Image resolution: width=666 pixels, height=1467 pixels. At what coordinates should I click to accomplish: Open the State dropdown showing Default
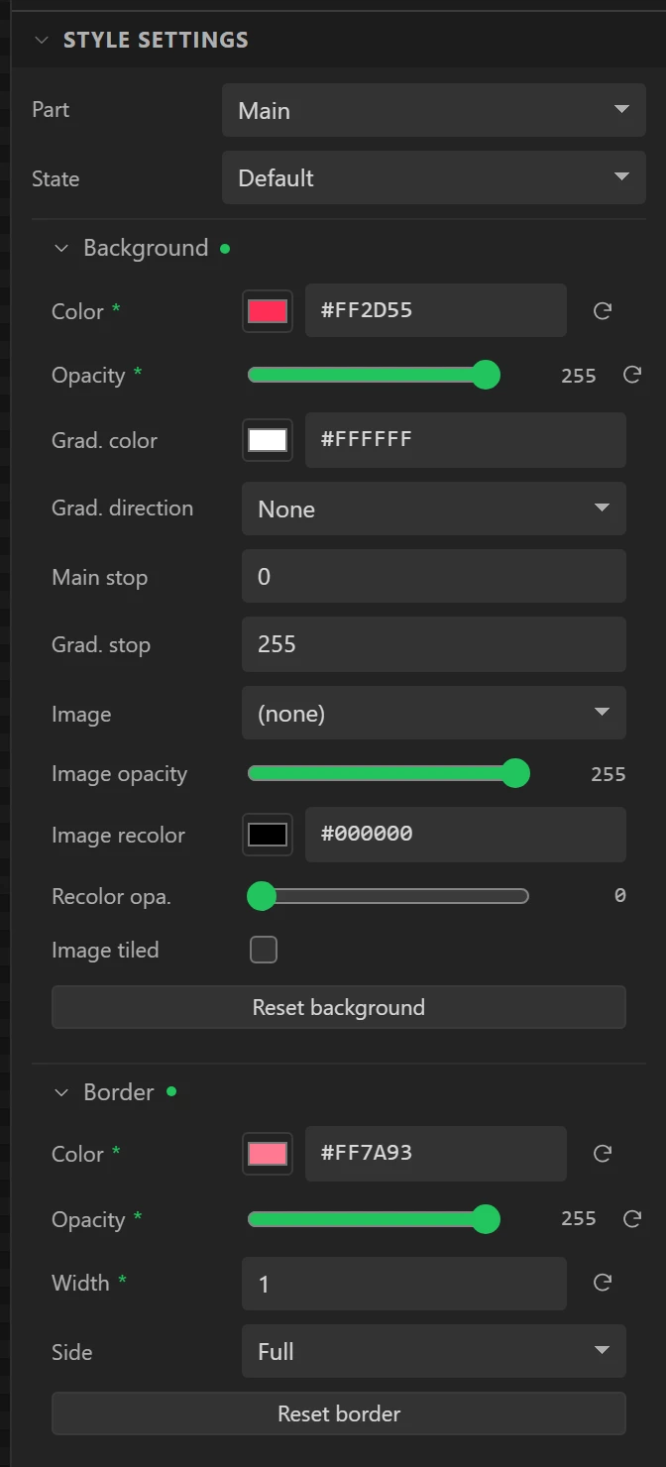pyautogui.click(x=434, y=177)
